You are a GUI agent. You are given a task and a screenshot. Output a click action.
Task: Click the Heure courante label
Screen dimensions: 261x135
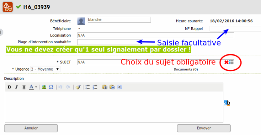click(189, 21)
